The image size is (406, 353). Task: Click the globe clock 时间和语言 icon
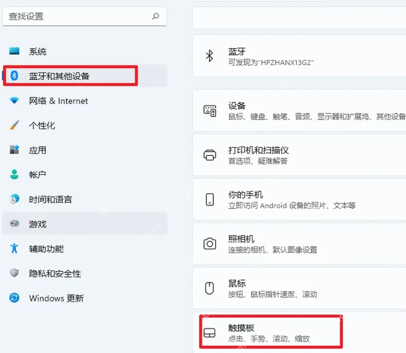click(14, 199)
